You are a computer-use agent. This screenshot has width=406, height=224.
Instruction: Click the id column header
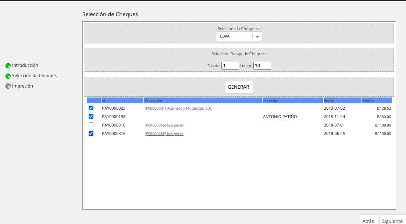click(122, 100)
